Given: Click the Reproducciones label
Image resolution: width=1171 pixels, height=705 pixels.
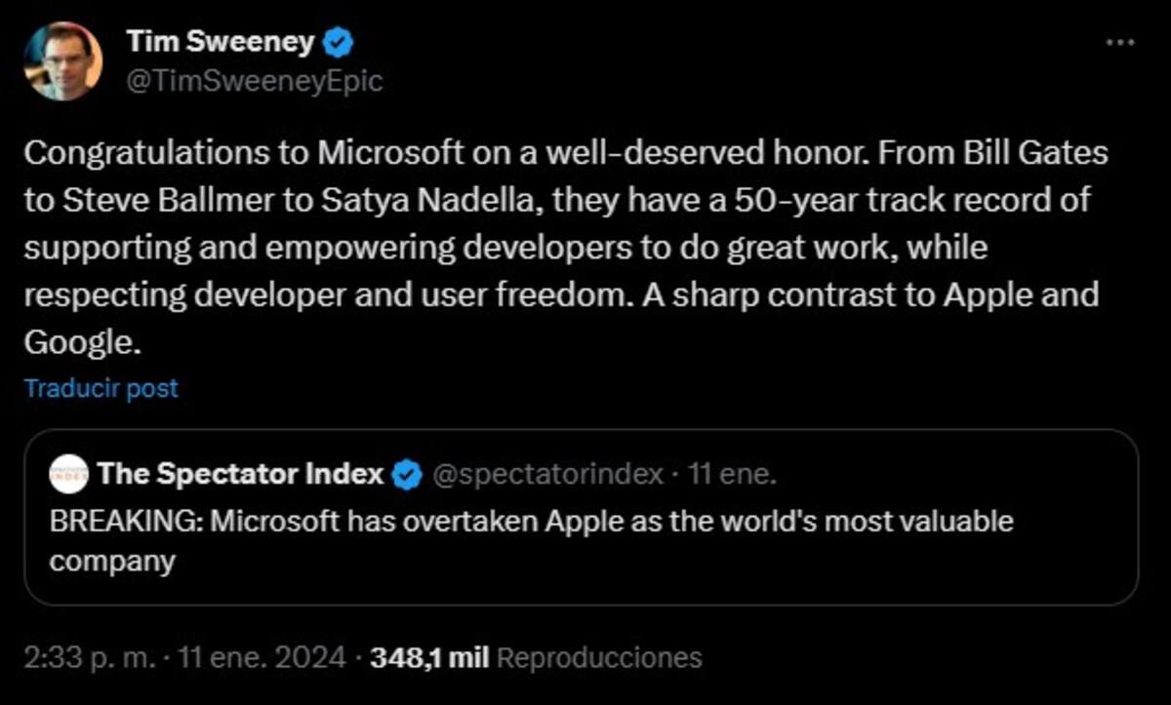Looking at the screenshot, I should click(599, 657).
